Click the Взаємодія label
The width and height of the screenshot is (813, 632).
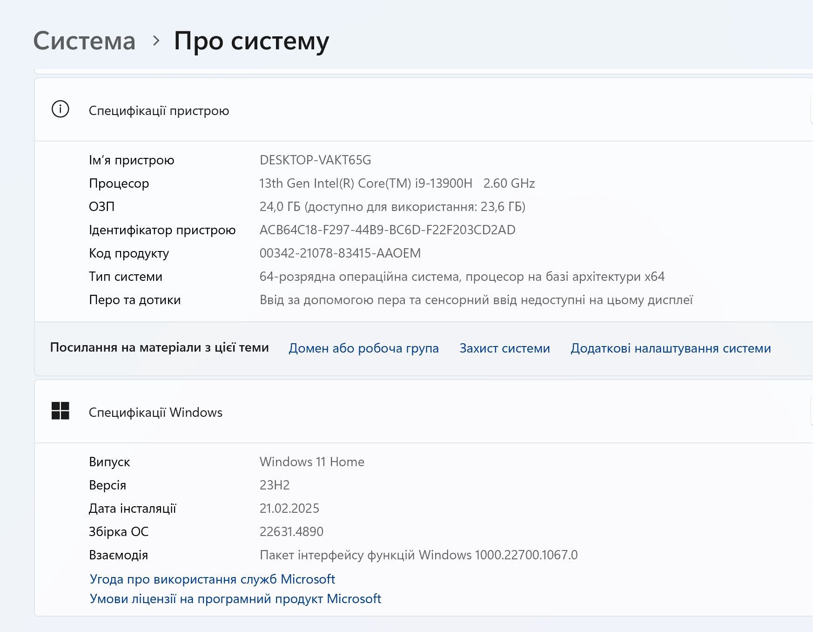tap(118, 555)
